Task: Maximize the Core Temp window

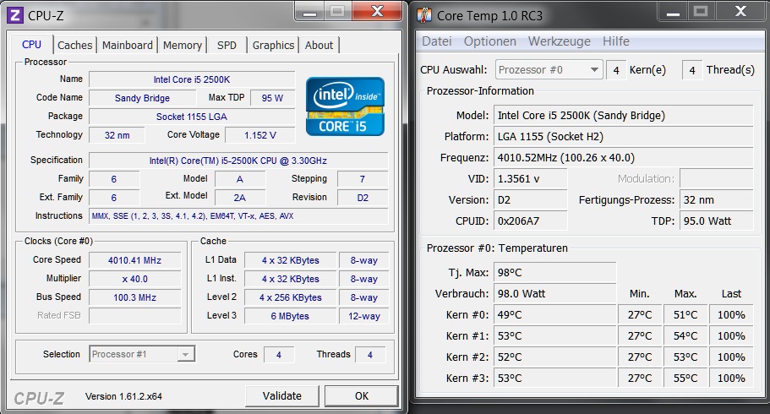Action: point(701,12)
